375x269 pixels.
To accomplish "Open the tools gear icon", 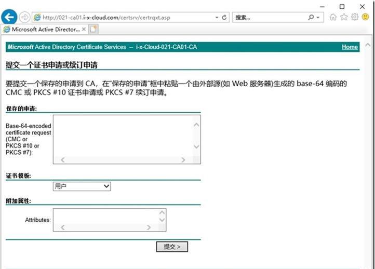I will 355,17.
